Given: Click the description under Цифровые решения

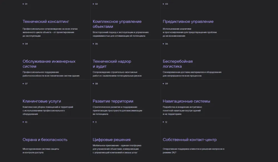Looking at the screenshot, I should 117,149.
